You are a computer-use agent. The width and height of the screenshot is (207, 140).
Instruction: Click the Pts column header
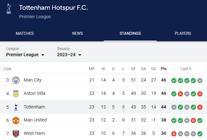point(164,69)
